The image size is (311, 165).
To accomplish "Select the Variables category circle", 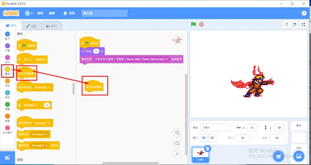I will click(x=7, y=116).
